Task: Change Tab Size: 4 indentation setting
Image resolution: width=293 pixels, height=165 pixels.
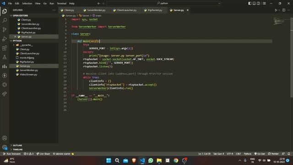Action: click(x=219, y=154)
